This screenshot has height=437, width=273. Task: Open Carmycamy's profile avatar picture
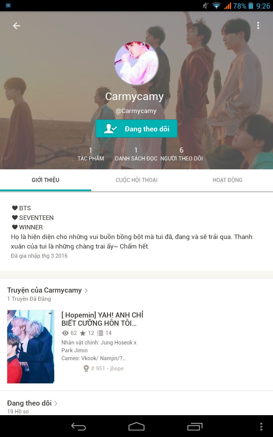(136, 63)
